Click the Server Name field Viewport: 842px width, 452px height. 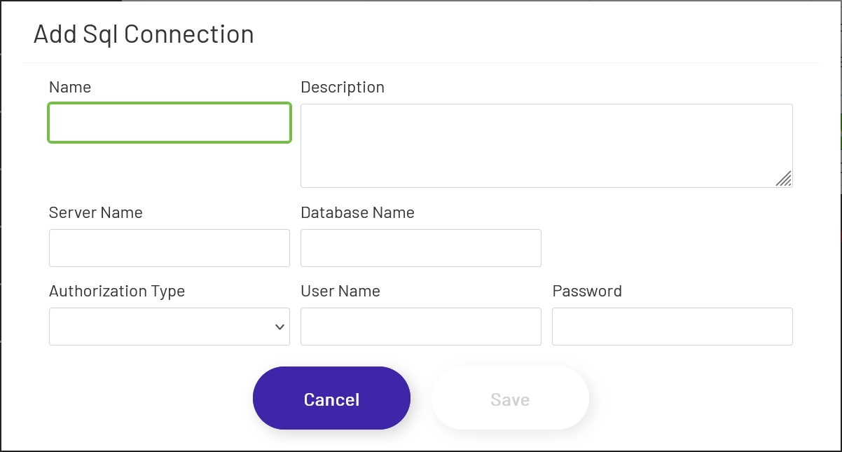pos(169,247)
